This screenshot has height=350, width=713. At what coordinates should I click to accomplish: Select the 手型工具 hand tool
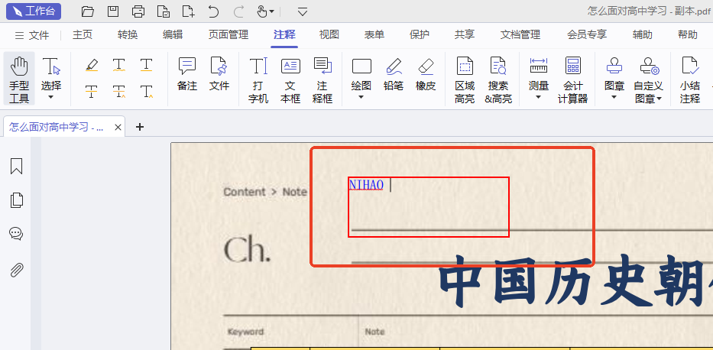pos(19,79)
